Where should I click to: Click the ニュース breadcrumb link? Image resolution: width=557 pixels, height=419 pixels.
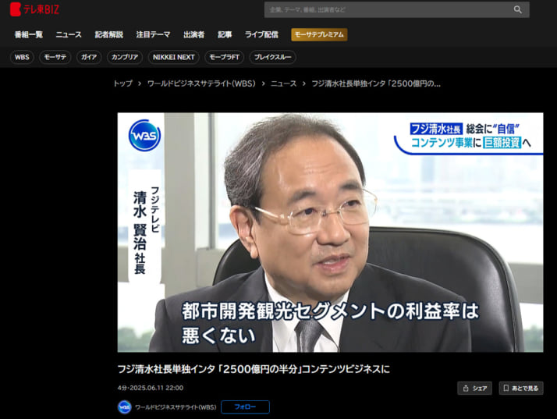pyautogui.click(x=283, y=83)
